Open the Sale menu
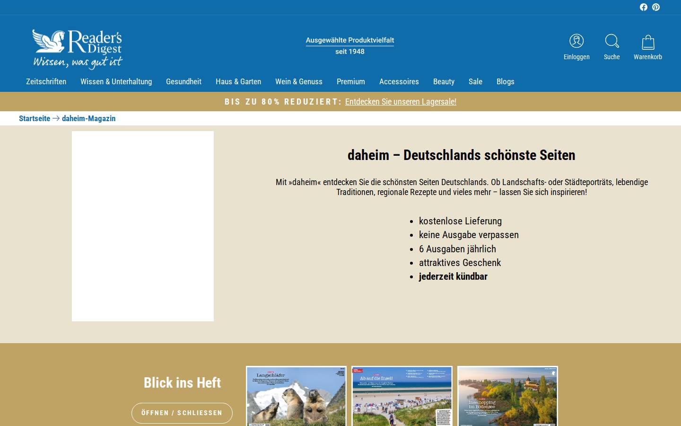Screen dimensions: 681x426 point(475,81)
